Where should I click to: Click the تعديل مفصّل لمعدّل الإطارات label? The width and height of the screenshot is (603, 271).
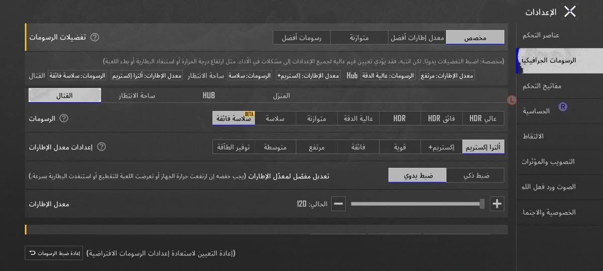click(289, 176)
